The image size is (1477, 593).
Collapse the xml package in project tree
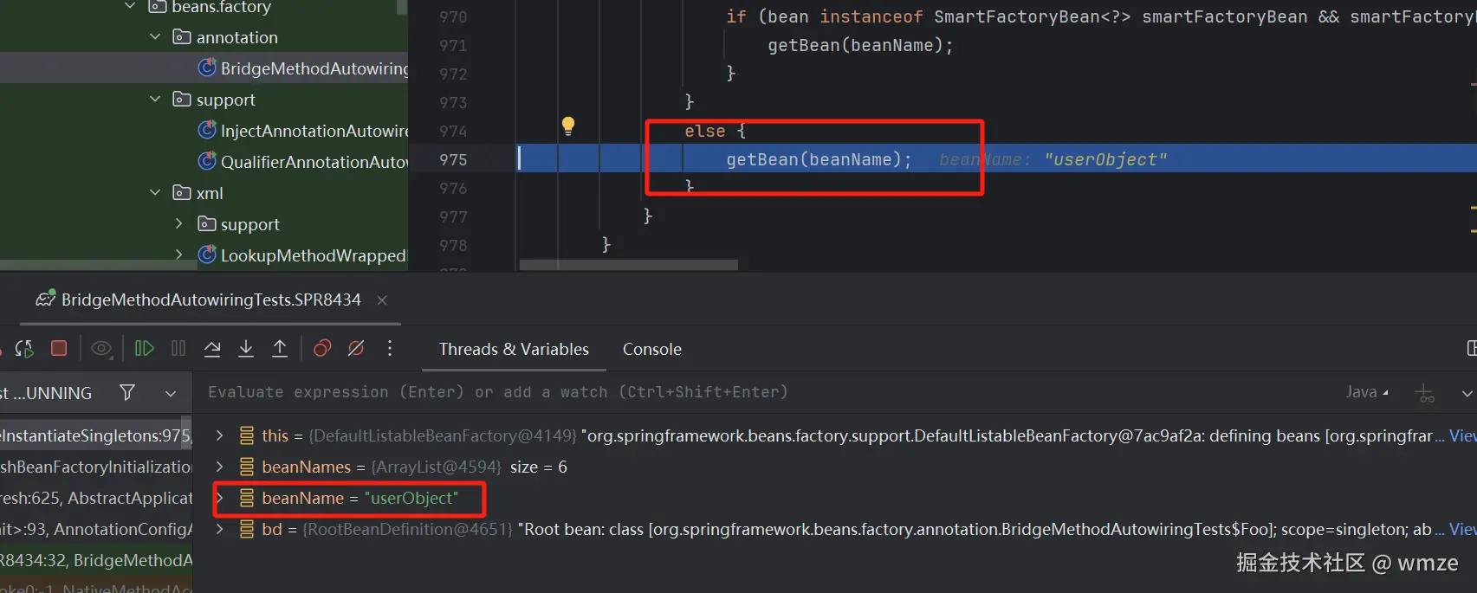tap(155, 193)
